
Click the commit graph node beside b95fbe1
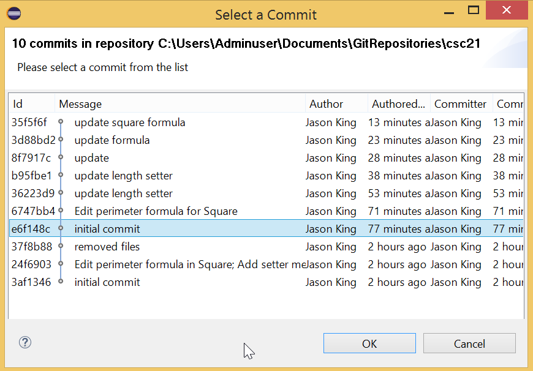61,176
